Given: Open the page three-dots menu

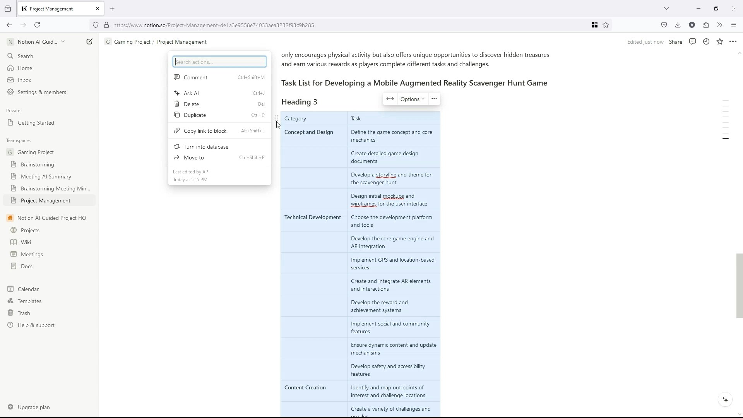Looking at the screenshot, I should coord(733,42).
